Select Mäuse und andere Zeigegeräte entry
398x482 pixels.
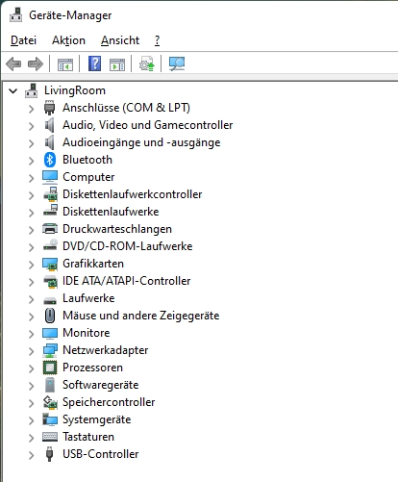click(x=141, y=316)
